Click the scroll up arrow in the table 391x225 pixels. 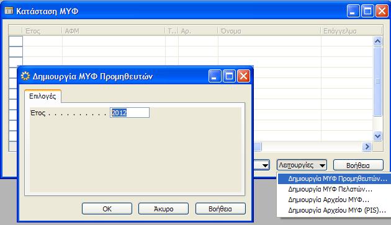(x=377, y=41)
